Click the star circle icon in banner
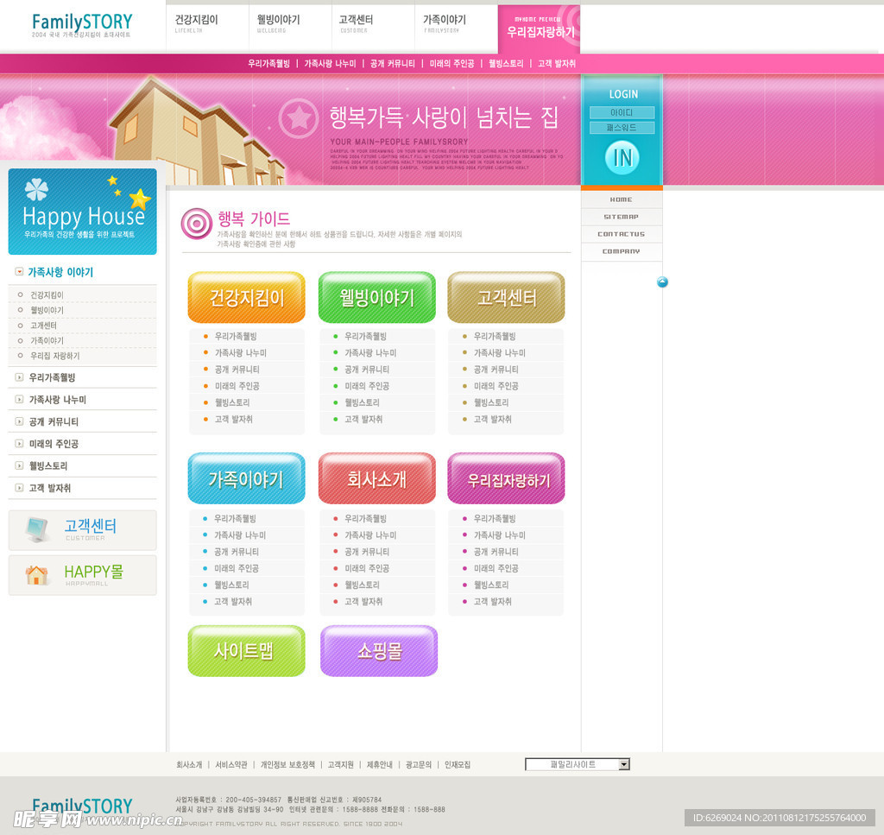 [x=299, y=118]
